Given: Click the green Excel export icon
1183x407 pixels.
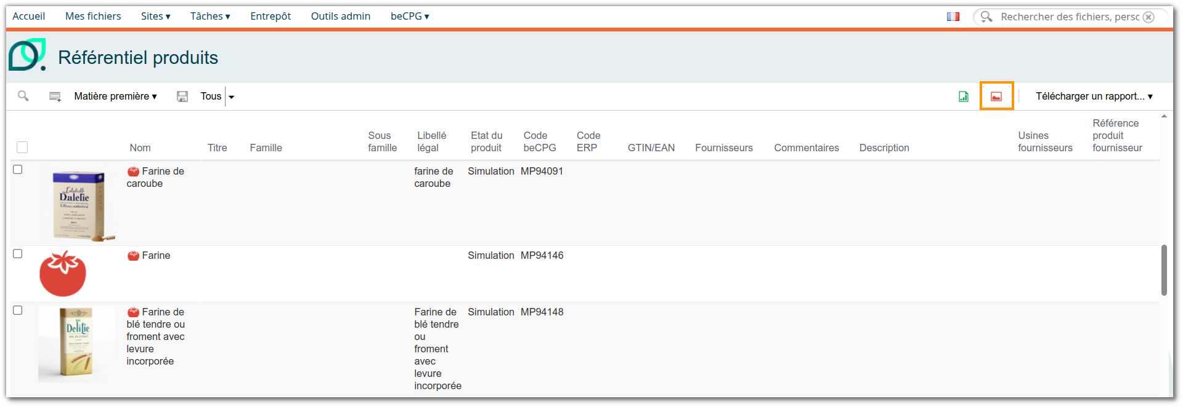Looking at the screenshot, I should pos(964,97).
